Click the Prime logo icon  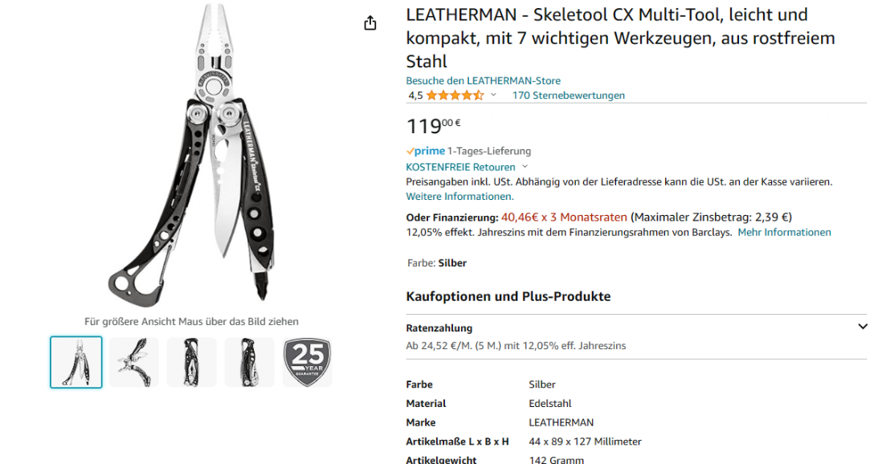click(x=425, y=151)
